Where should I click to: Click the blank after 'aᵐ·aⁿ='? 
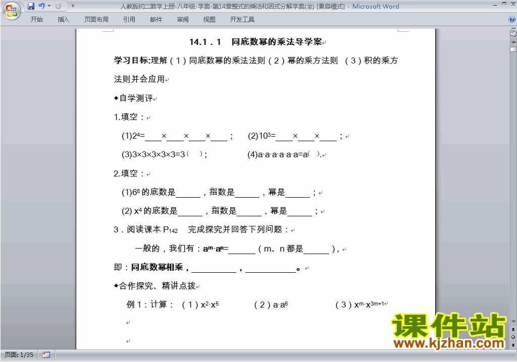coord(242,250)
